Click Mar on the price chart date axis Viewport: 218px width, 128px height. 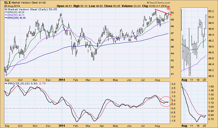coord(88,80)
